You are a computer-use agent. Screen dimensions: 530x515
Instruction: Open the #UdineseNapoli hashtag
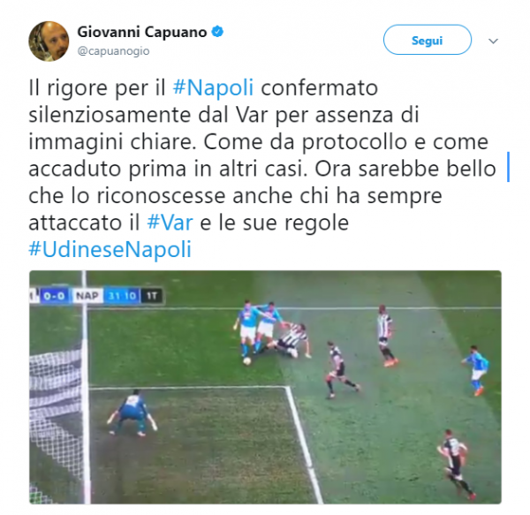click(110, 249)
